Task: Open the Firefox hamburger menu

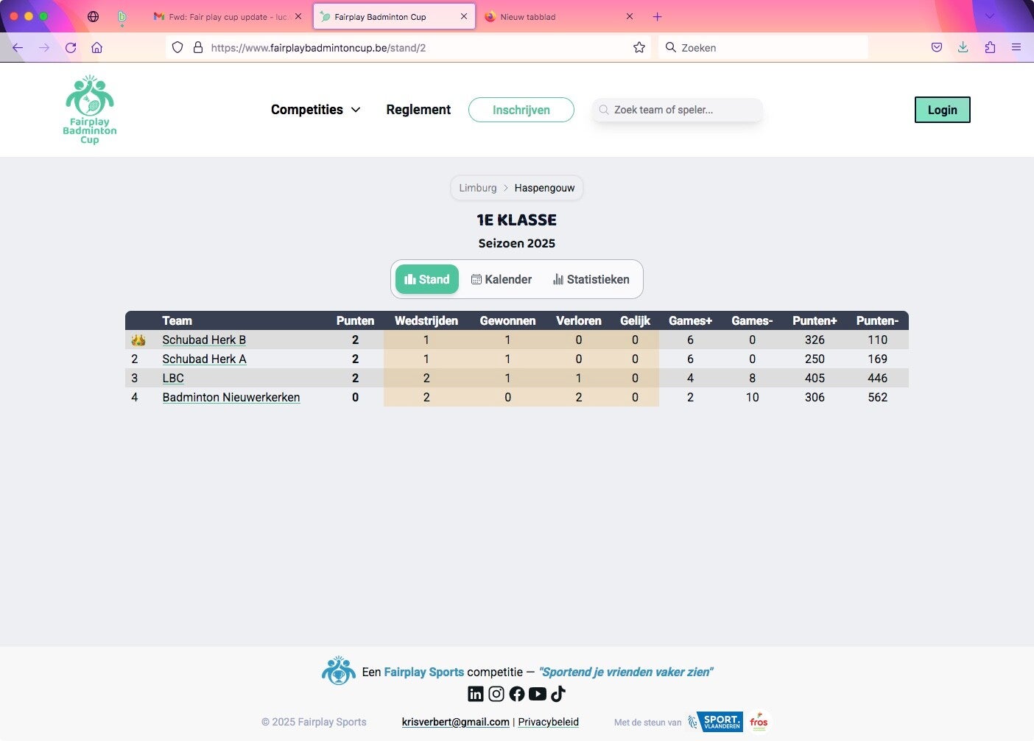Action: [x=1016, y=48]
